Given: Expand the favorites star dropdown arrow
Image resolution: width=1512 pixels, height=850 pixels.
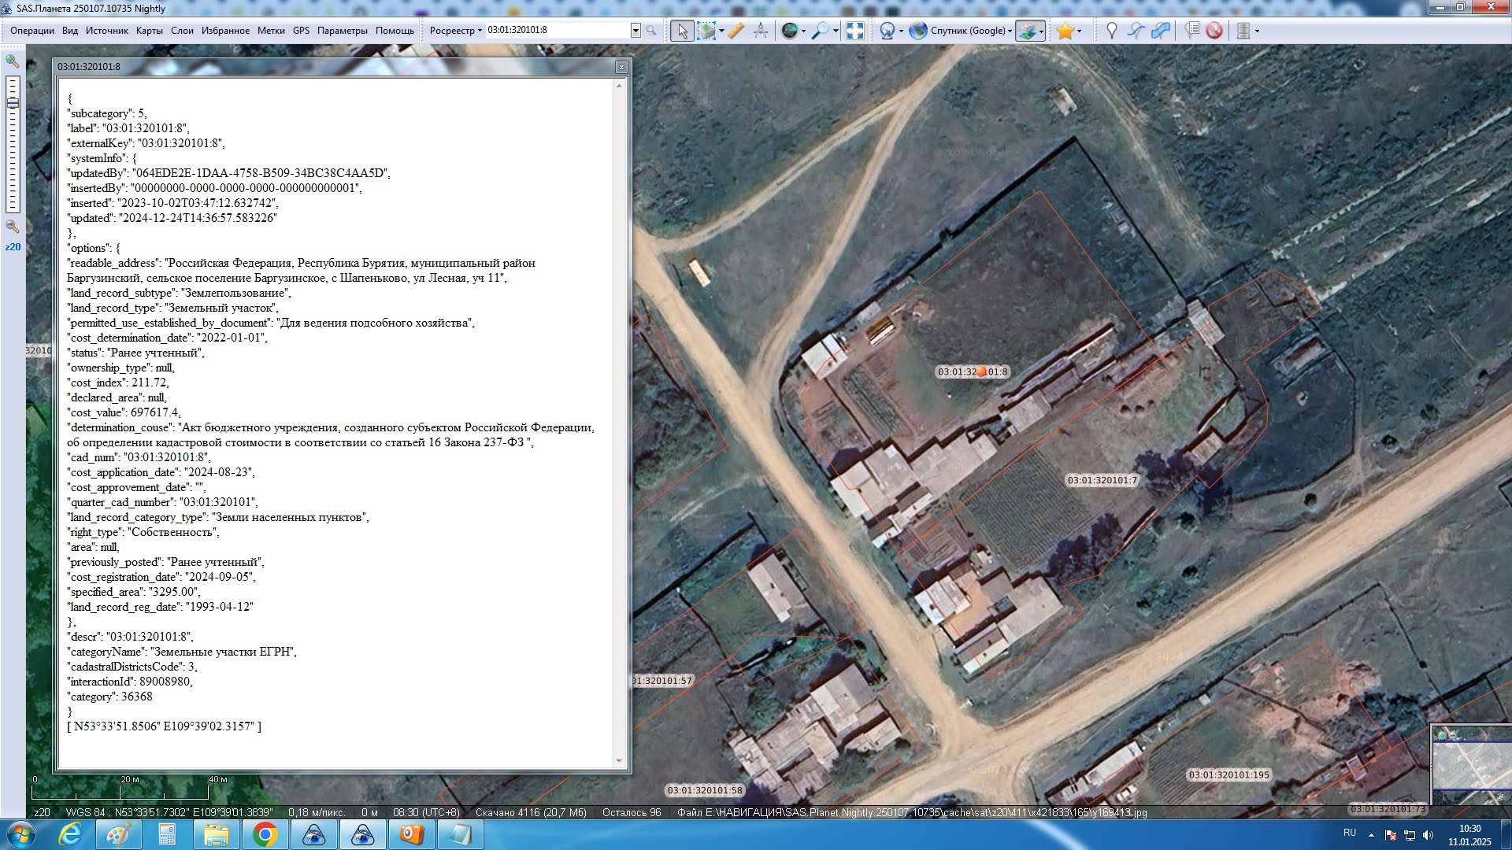Looking at the screenshot, I should point(1080,31).
